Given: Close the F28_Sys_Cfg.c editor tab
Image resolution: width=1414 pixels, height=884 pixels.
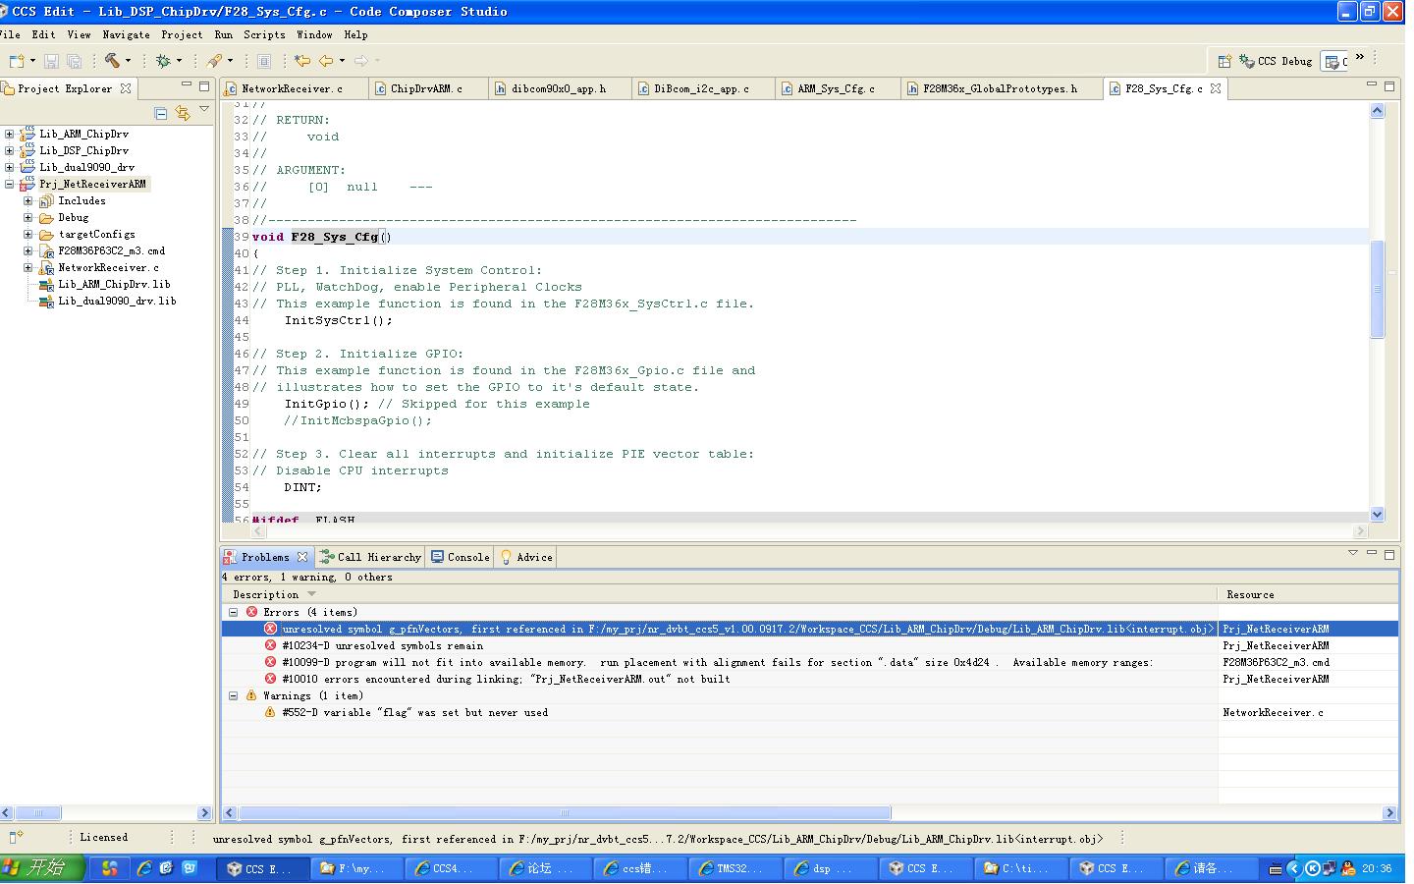Looking at the screenshot, I should (x=1216, y=88).
